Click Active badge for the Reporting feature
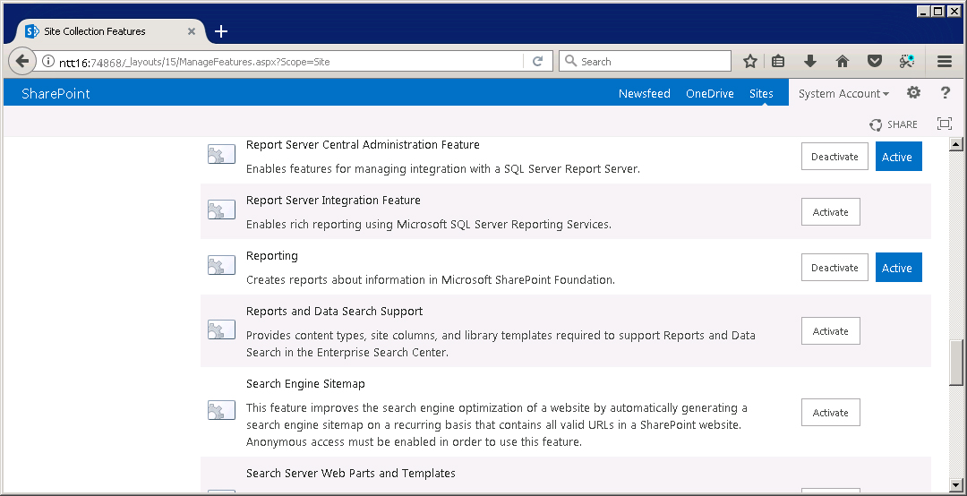The height and width of the screenshot is (496, 967). click(899, 268)
